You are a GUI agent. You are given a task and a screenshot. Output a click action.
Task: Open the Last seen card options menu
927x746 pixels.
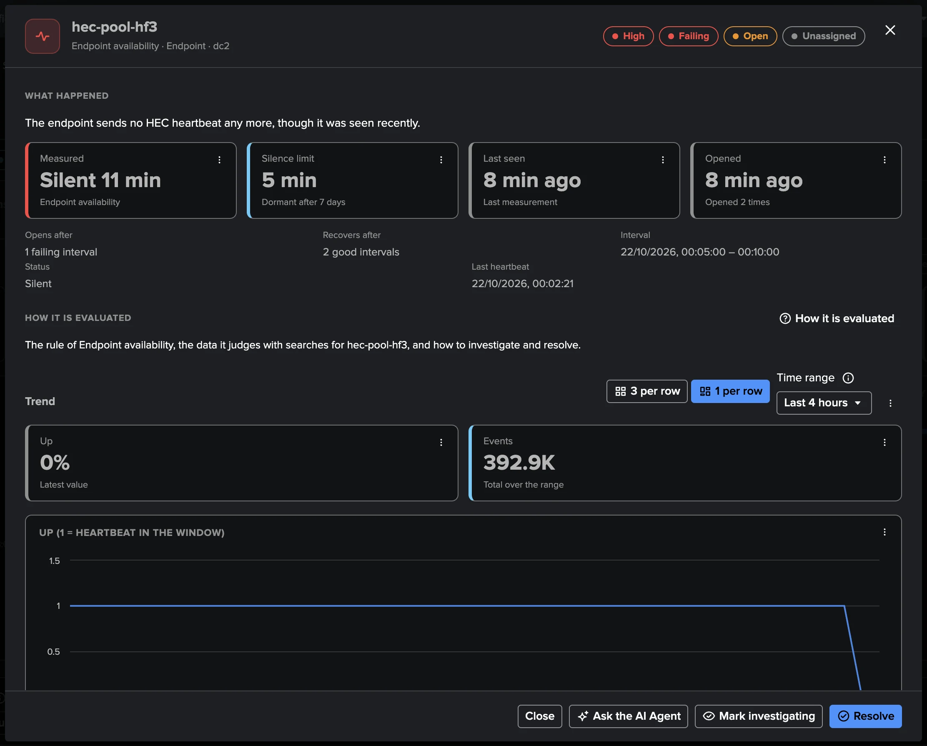(663, 160)
